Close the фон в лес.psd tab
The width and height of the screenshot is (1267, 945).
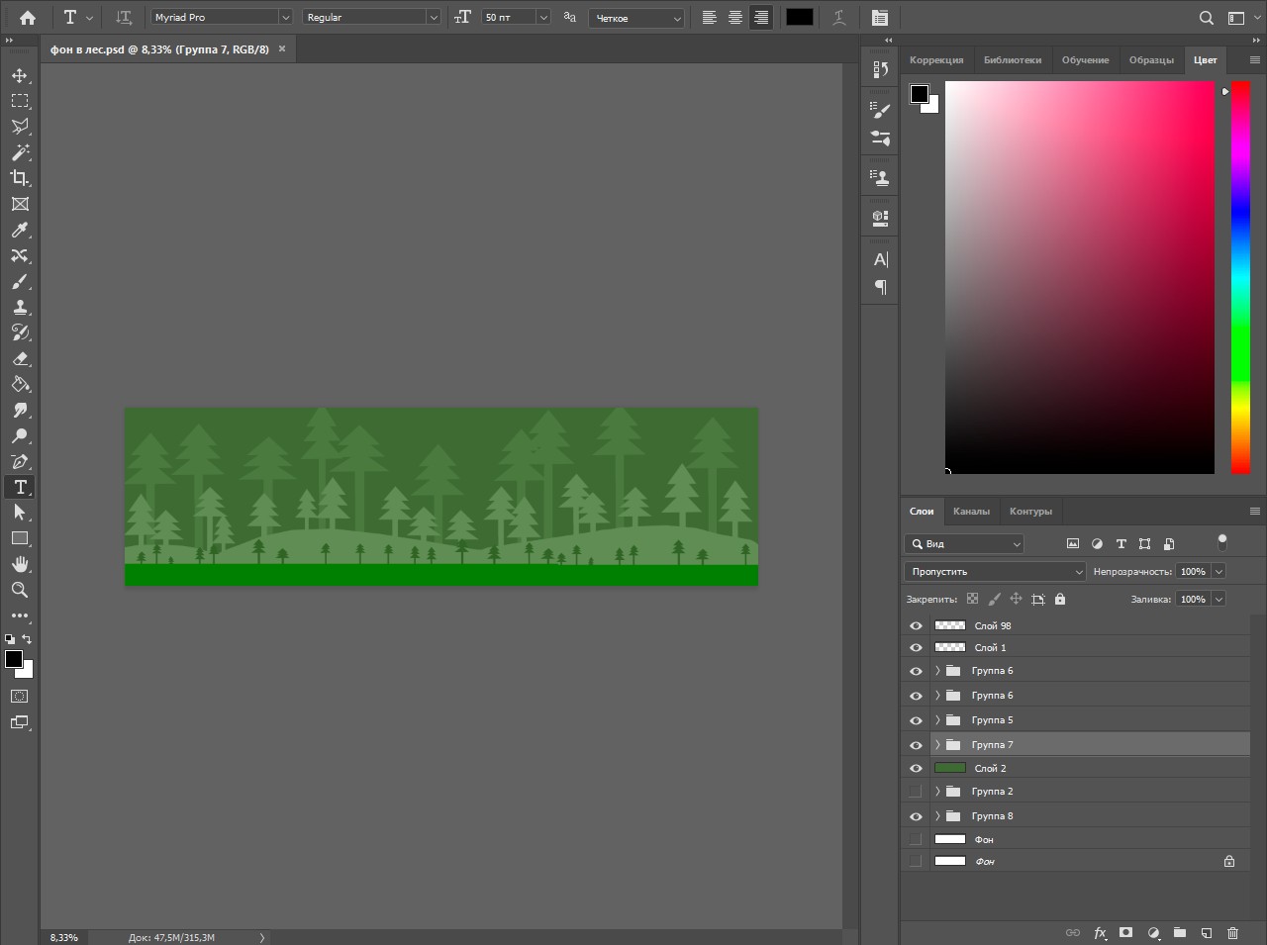[x=282, y=48]
